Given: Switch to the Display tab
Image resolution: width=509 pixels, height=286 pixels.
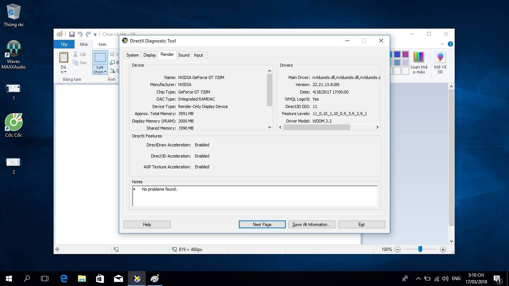Looking at the screenshot, I should pos(149,55).
